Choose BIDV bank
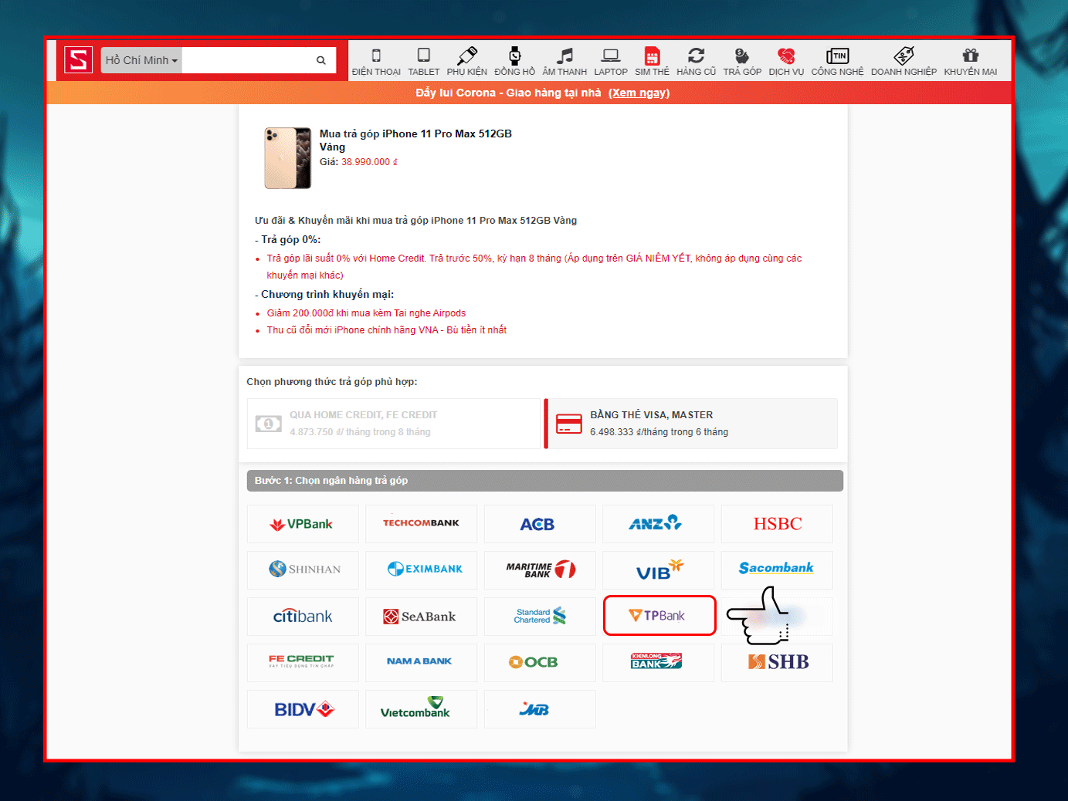The width and height of the screenshot is (1068, 801). point(303,709)
